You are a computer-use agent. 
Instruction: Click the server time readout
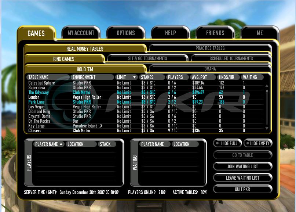[72, 192]
